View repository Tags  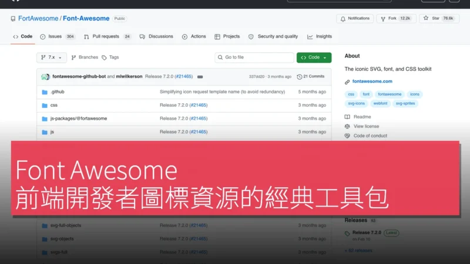coord(110,57)
